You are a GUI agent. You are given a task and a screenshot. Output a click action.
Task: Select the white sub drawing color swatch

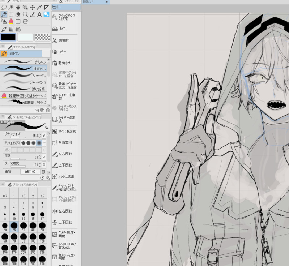[25, 37]
